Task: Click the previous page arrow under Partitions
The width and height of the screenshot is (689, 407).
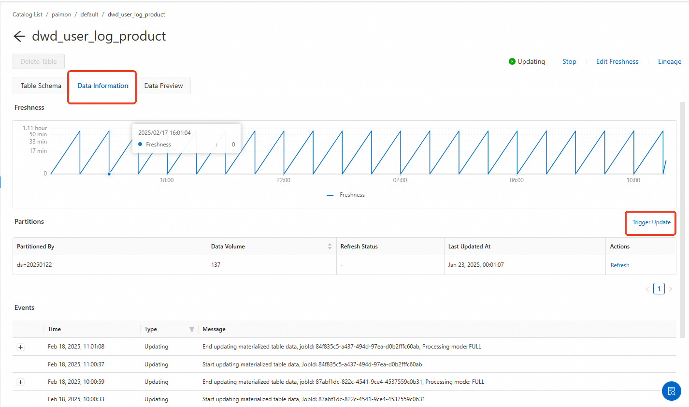Action: coord(647,289)
